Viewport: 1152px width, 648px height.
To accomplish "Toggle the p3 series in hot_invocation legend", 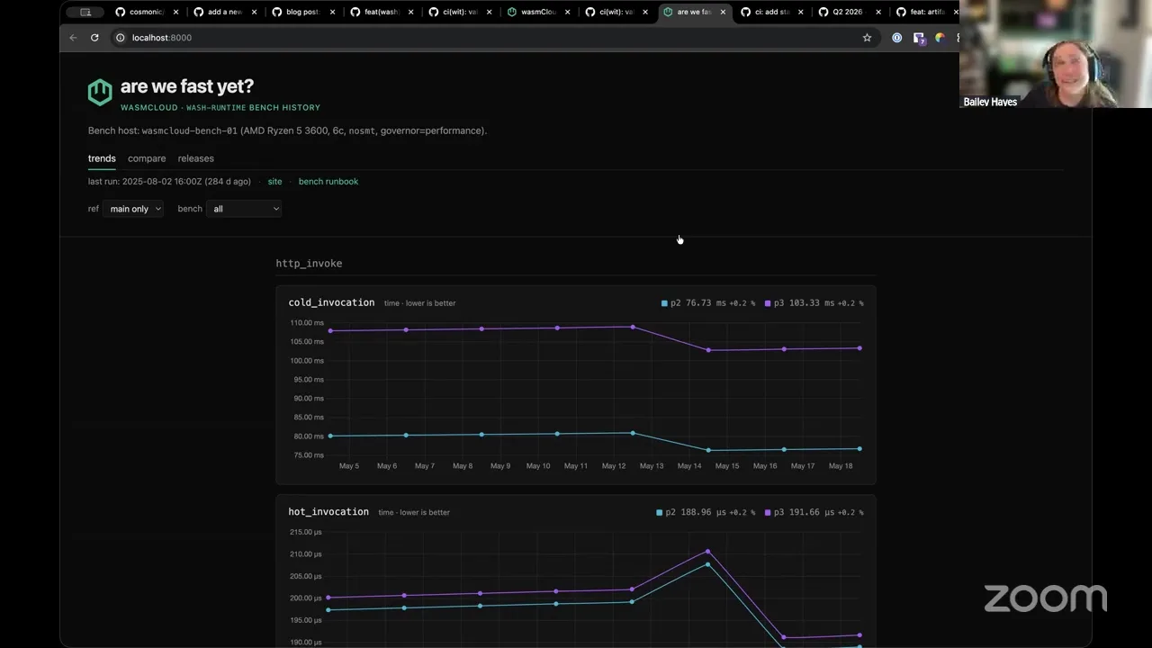I will coord(814,513).
